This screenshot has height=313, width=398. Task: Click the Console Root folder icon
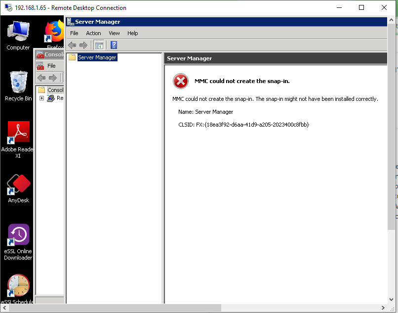41,90
